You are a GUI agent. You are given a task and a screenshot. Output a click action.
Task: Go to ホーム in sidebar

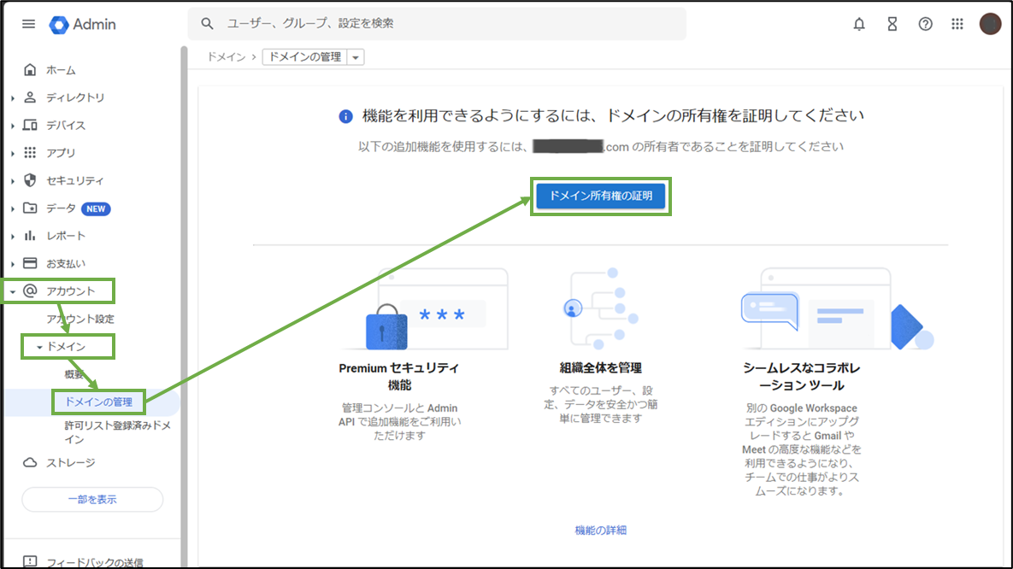coord(61,70)
